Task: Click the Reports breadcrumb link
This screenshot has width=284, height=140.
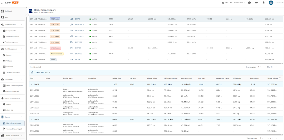Action: pyautogui.click(x=36, y=13)
